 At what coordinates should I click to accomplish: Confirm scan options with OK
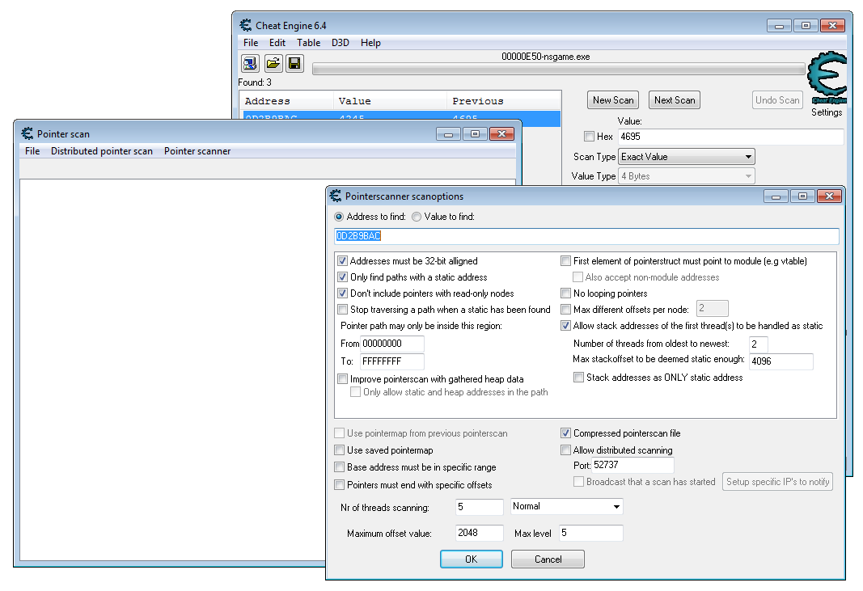(471, 559)
